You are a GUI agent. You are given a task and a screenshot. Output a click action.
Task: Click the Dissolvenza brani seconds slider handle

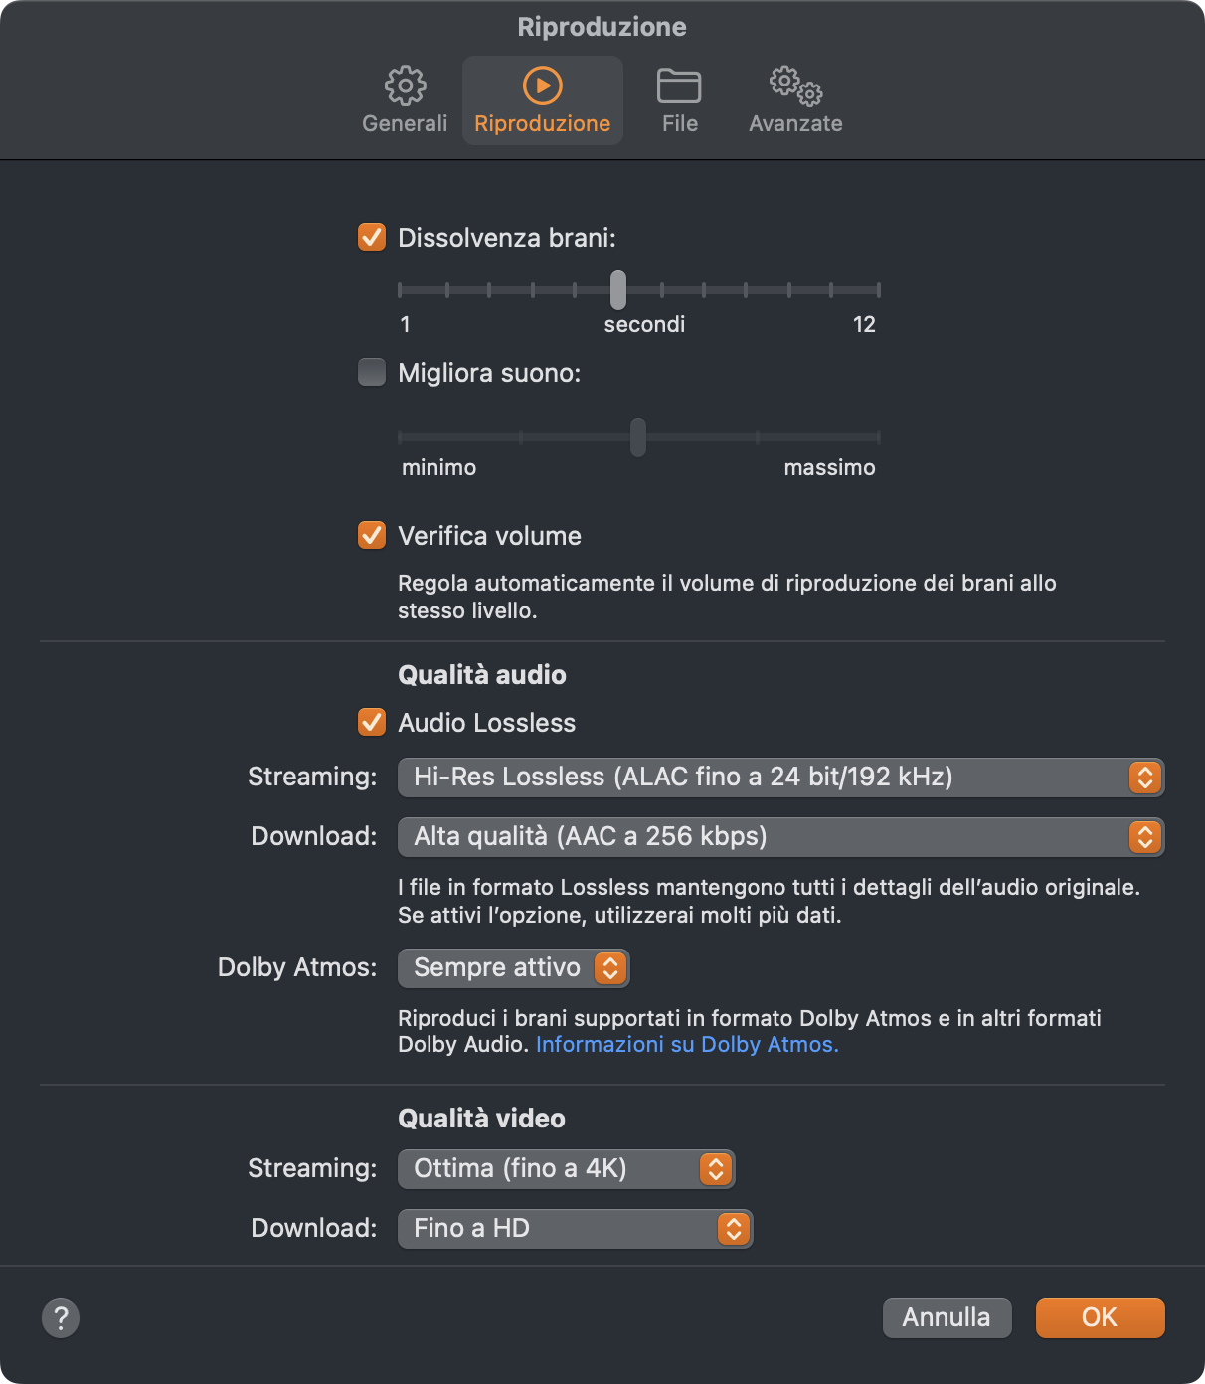618,290
